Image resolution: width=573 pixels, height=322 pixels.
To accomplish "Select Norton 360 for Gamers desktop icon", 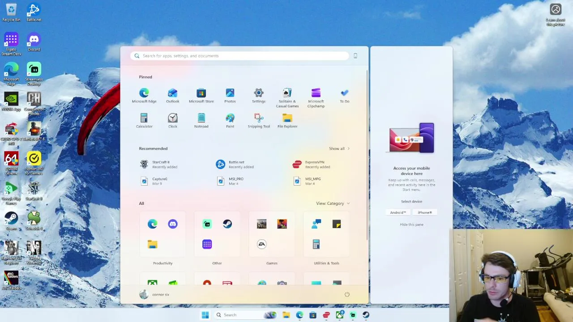I will click(x=34, y=164).
